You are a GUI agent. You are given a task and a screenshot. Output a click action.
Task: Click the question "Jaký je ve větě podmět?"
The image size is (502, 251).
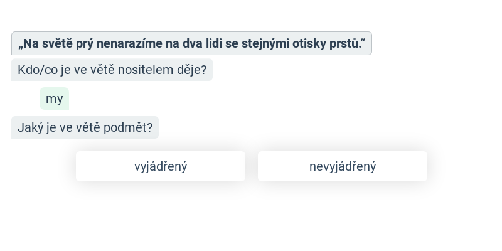(85, 127)
